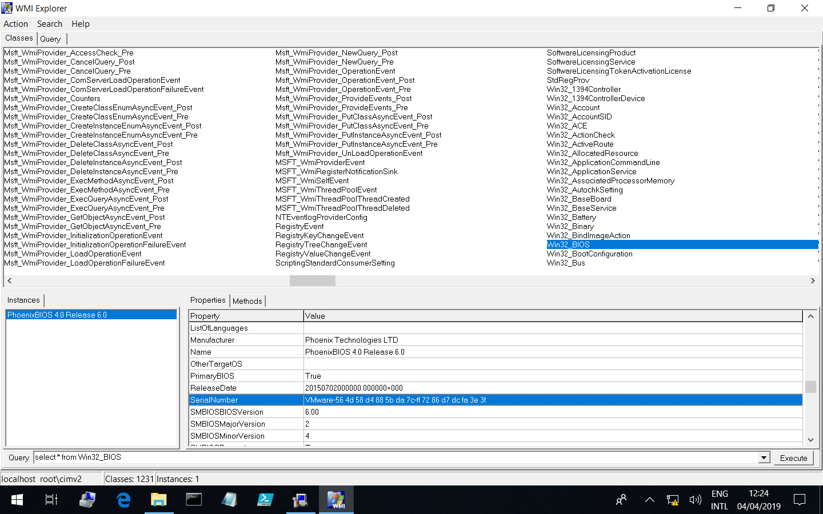This screenshot has width=823, height=514.
Task: Open the Action Center notification icon
Action: click(x=800, y=500)
